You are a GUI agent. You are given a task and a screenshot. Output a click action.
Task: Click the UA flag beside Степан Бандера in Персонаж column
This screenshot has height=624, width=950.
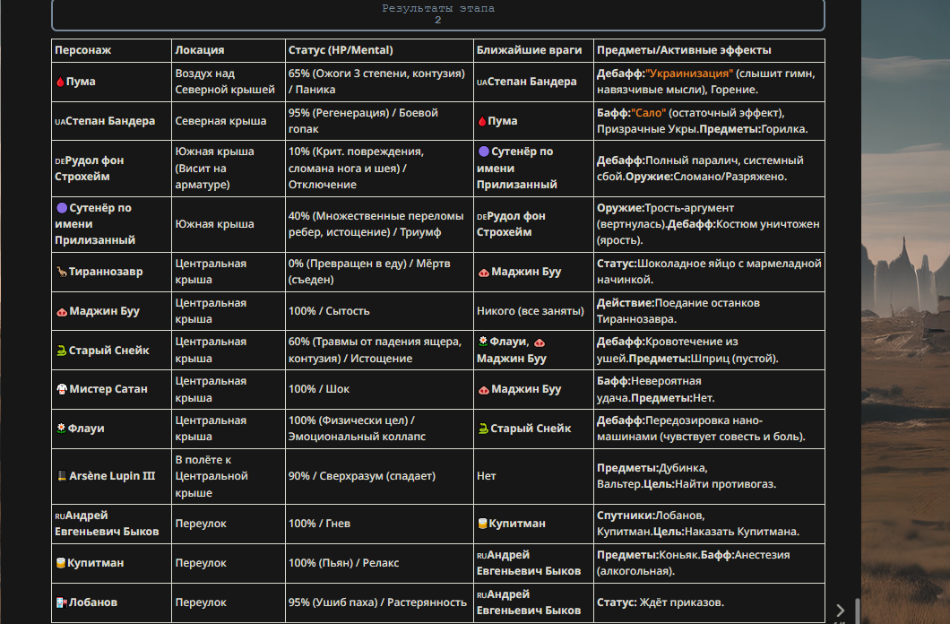point(59,122)
